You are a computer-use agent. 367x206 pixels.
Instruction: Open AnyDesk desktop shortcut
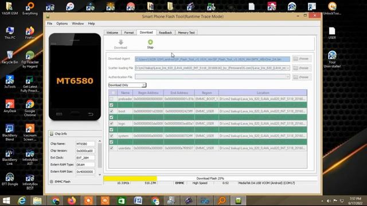(10, 106)
